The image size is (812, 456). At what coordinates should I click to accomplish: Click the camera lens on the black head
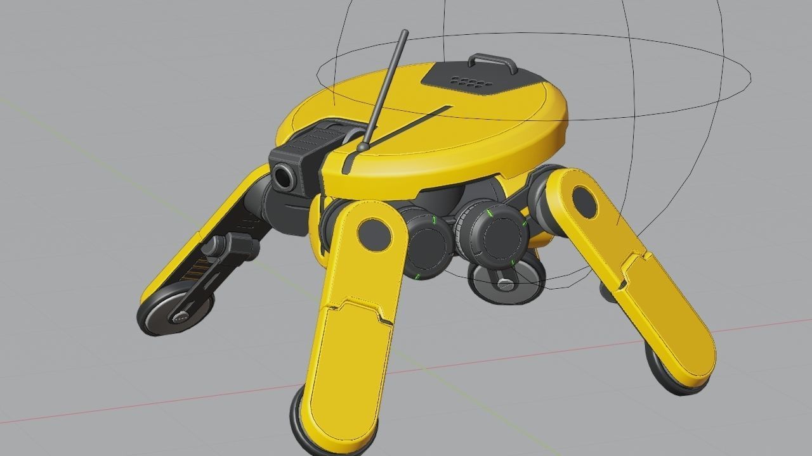point(283,176)
